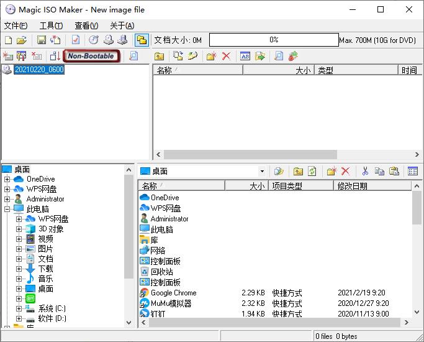Expand the top-level WPS网盘 tree node
Viewport: 424px width, 342px height.
pyautogui.click(x=7, y=189)
